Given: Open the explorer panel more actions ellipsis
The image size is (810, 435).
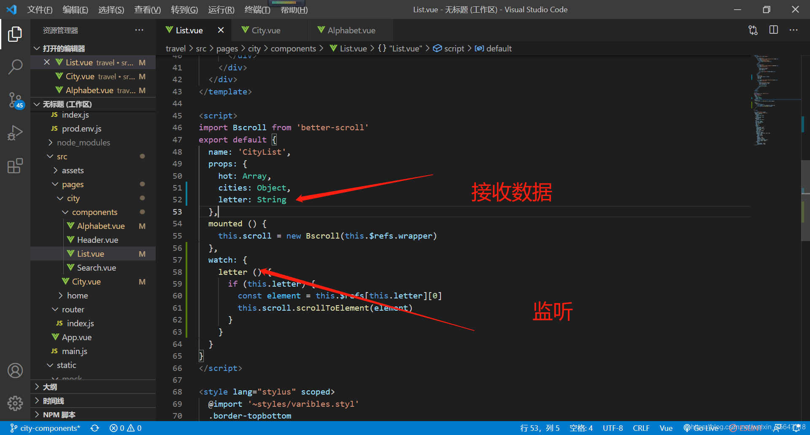Looking at the screenshot, I should (139, 30).
